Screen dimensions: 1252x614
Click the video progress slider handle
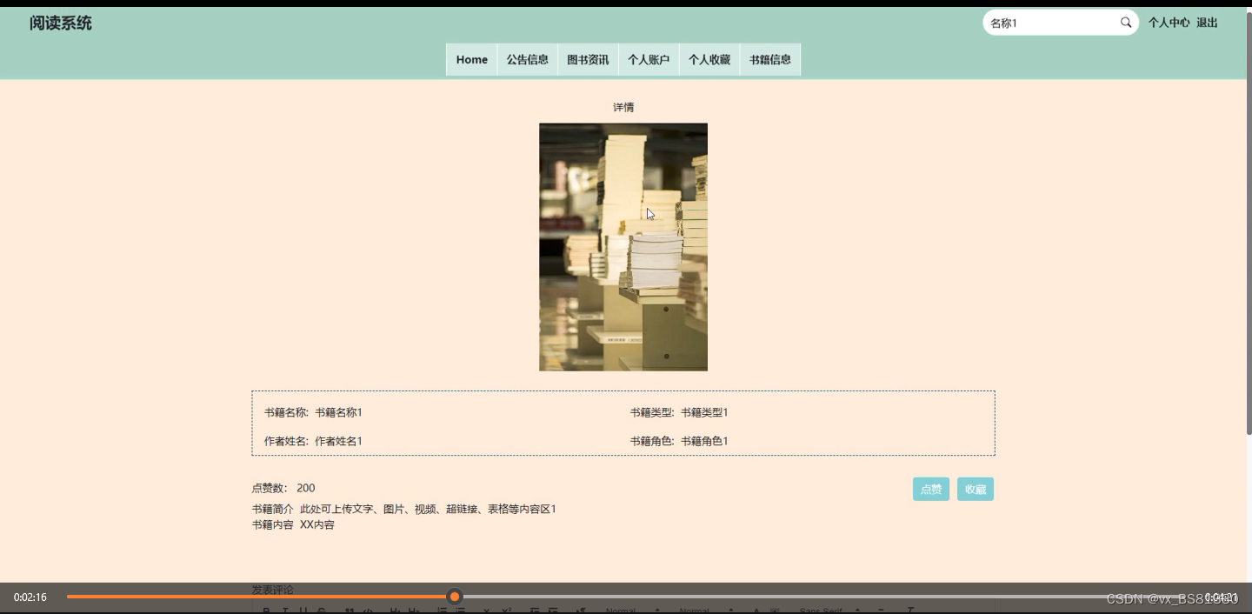pos(454,597)
